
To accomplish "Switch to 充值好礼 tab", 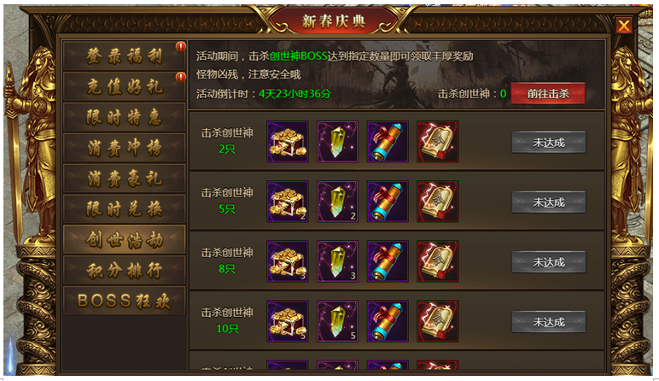I will tap(124, 86).
